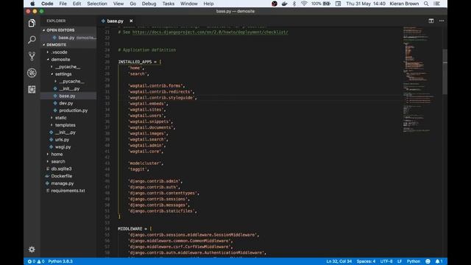Click the INSTALLED_APPS variable name

[x=135, y=62]
